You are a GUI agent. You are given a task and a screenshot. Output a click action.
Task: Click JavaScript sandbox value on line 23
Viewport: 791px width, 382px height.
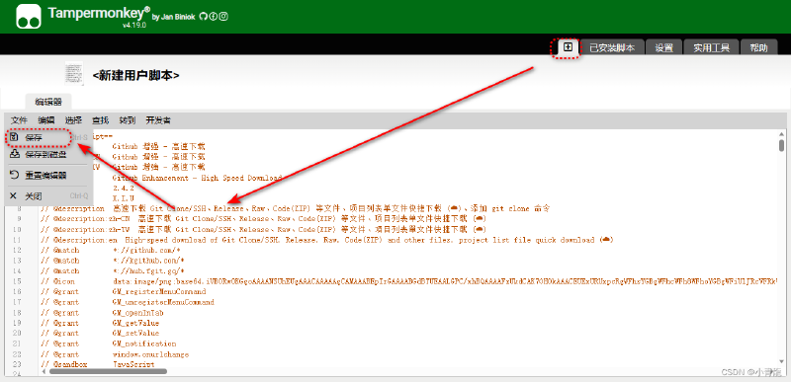click(133, 364)
